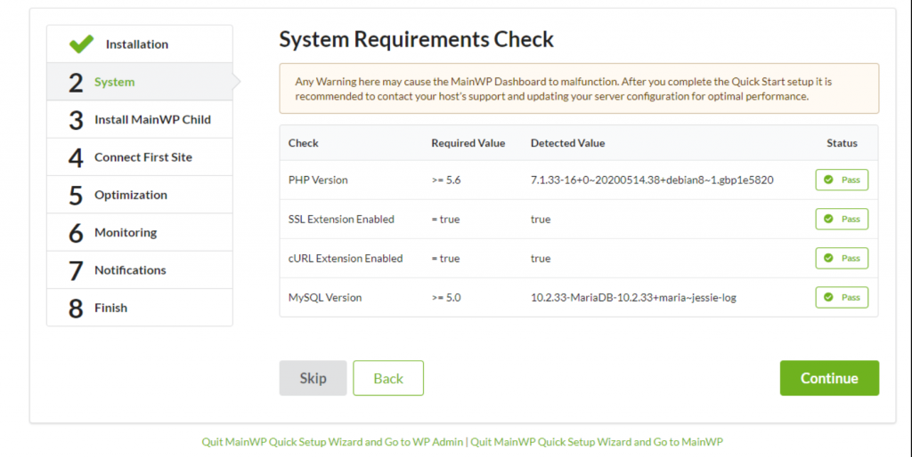The height and width of the screenshot is (457, 912).
Task: Click the Back button
Action: 388,378
